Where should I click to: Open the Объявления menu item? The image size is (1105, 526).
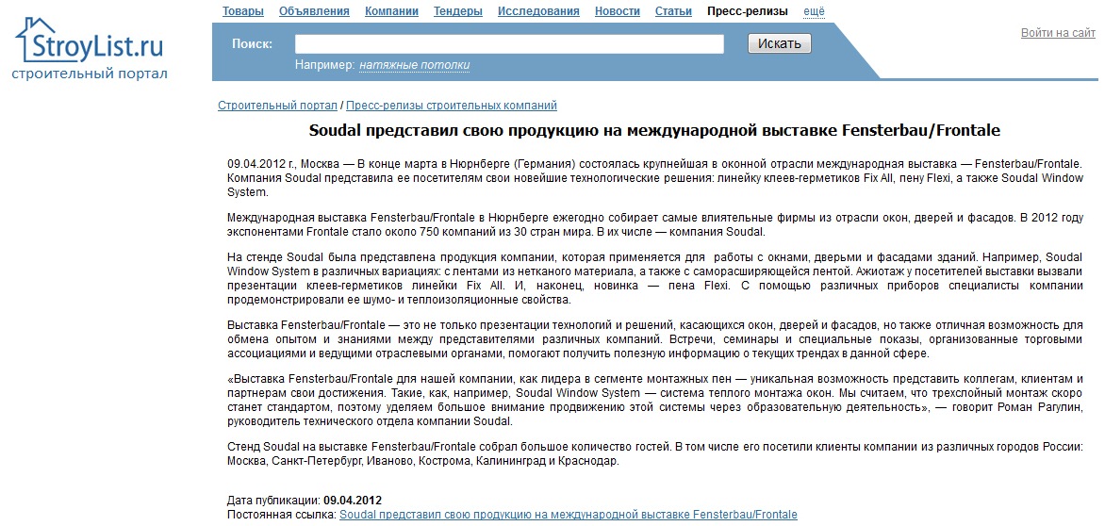tap(314, 10)
